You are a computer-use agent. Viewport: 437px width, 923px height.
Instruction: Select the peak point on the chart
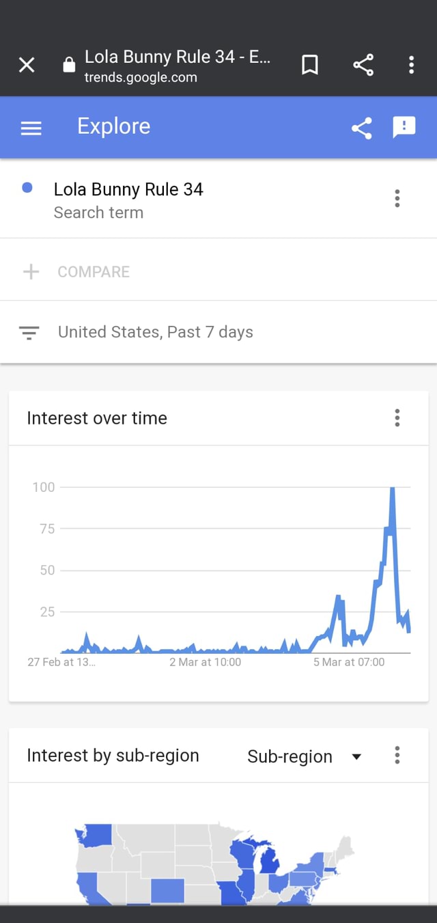pos(393,489)
